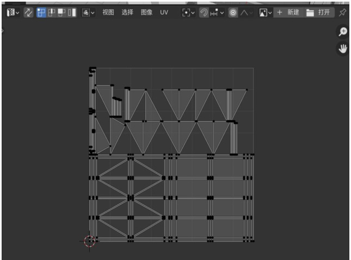Image resolution: width=351 pixels, height=260 pixels.
Task: Click the zoom magnifier gizmo
Action: point(343,32)
